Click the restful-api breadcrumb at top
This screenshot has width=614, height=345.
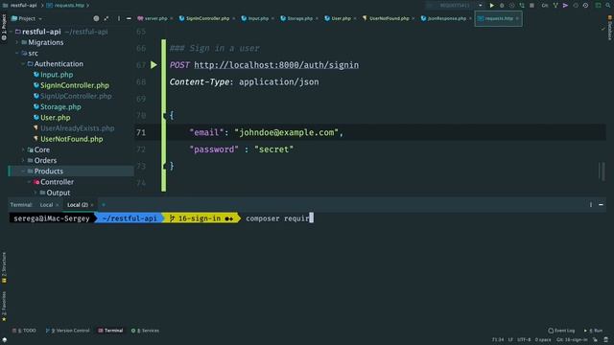pyautogui.click(x=23, y=6)
